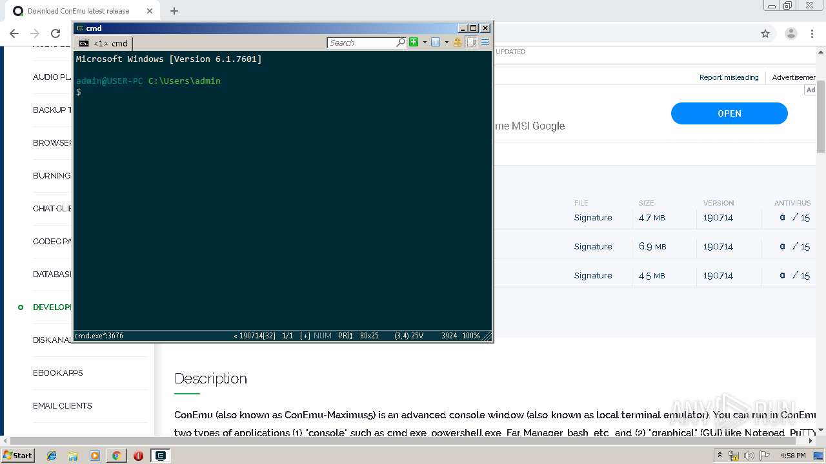Open the ConEmu hamburger system menu
The image size is (826, 464).
pos(485,42)
